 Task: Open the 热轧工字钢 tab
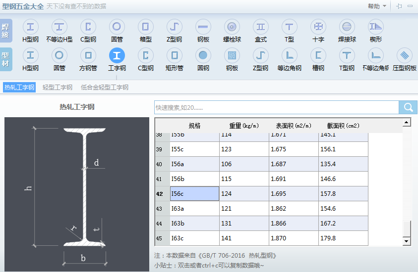(x=19, y=87)
